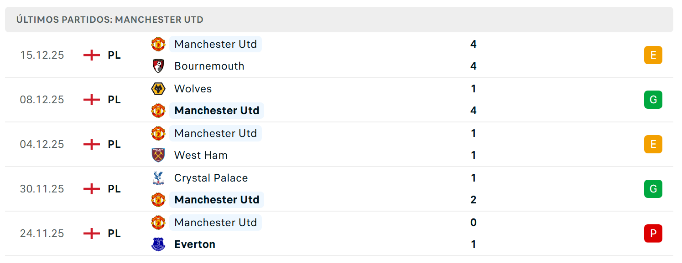Click the Wolves club crest icon
Viewport: 682px width, 263px height.
coord(158,89)
